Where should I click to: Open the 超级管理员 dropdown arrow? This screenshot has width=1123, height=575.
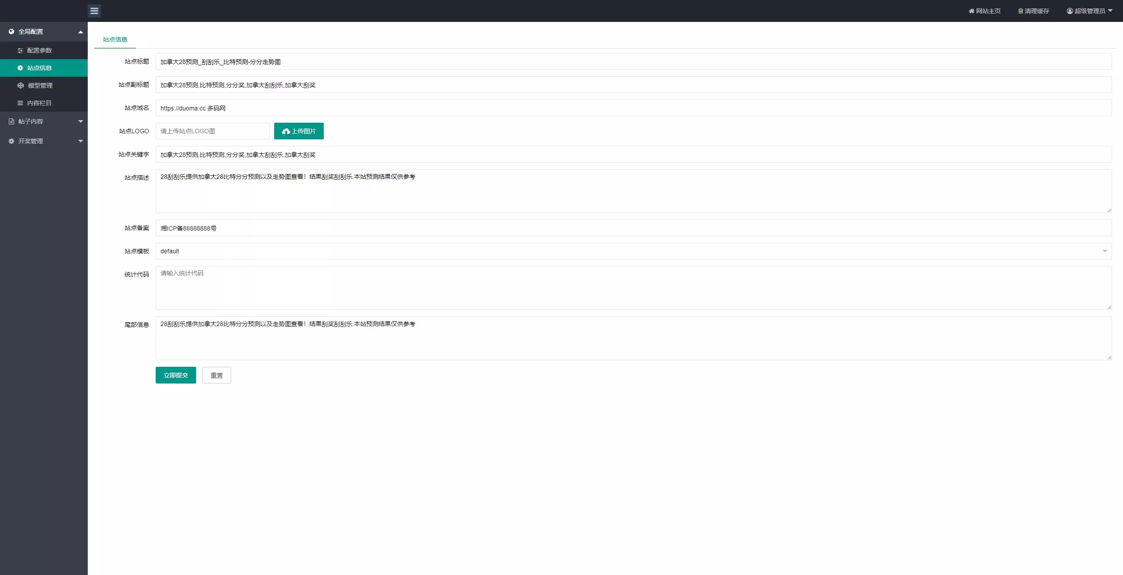(x=1110, y=11)
